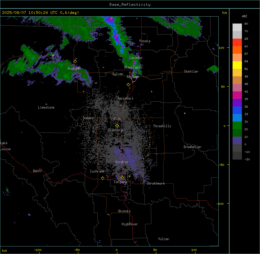Click the 80 label on the dBZ legend

(x=246, y=24)
